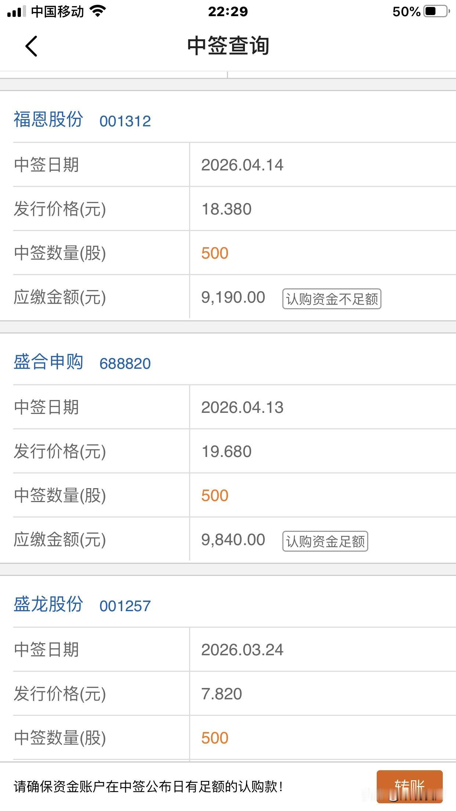Open stock 盛合申购 details
The height and width of the screenshot is (811, 456).
49,363
